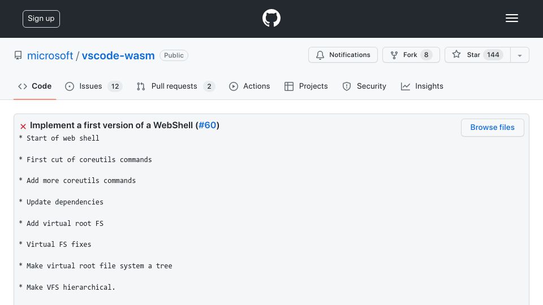Click the Pull requests count badge 2
Viewport: 543px width, 305px height.
click(209, 86)
